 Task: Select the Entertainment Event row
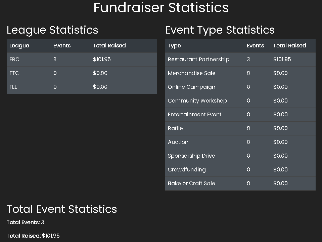pos(240,115)
